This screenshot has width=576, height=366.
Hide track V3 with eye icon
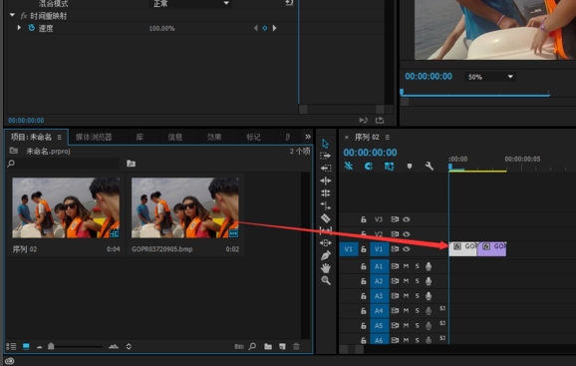[407, 219]
